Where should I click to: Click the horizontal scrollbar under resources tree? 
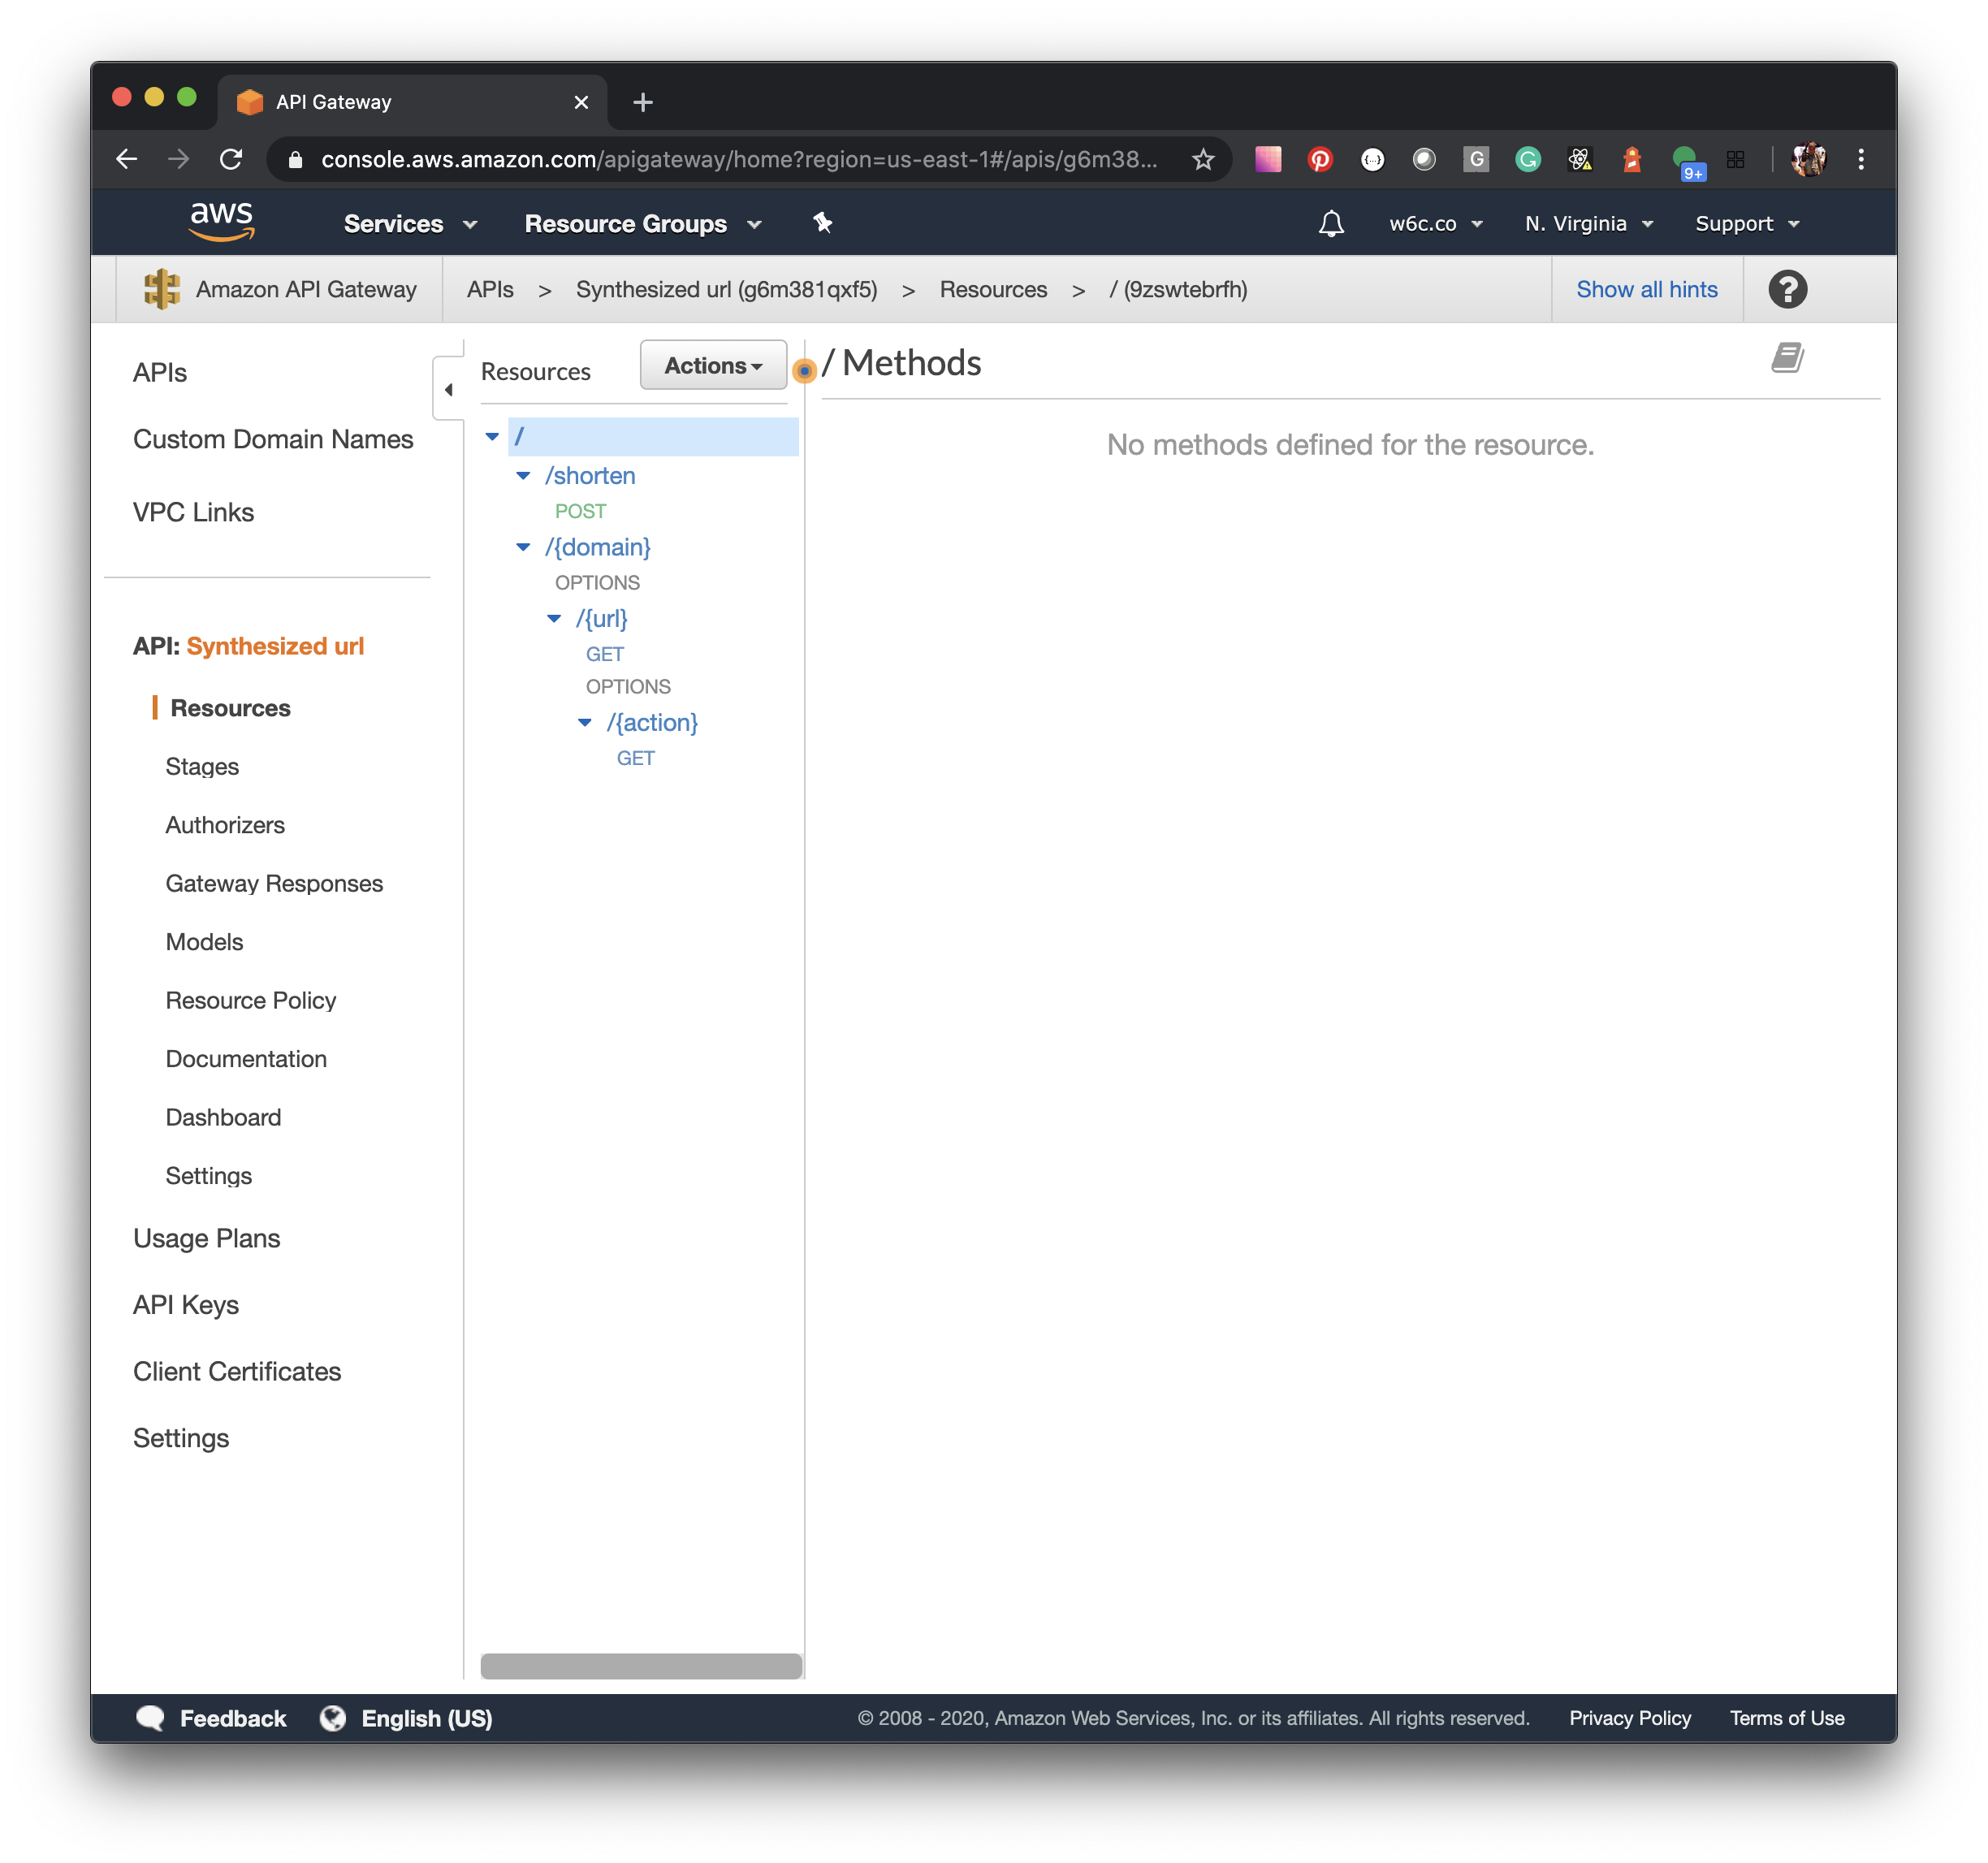pos(640,1665)
